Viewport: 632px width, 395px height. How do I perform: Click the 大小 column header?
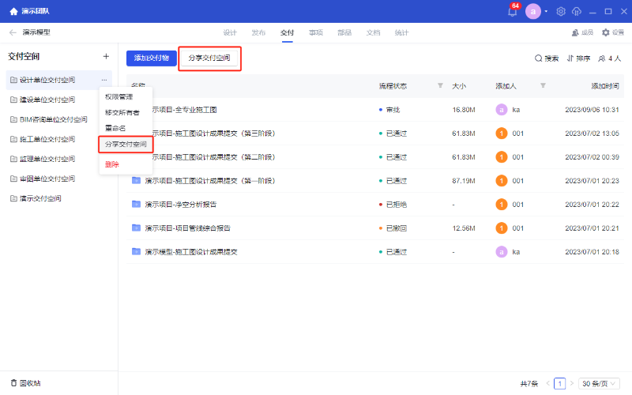click(x=459, y=86)
